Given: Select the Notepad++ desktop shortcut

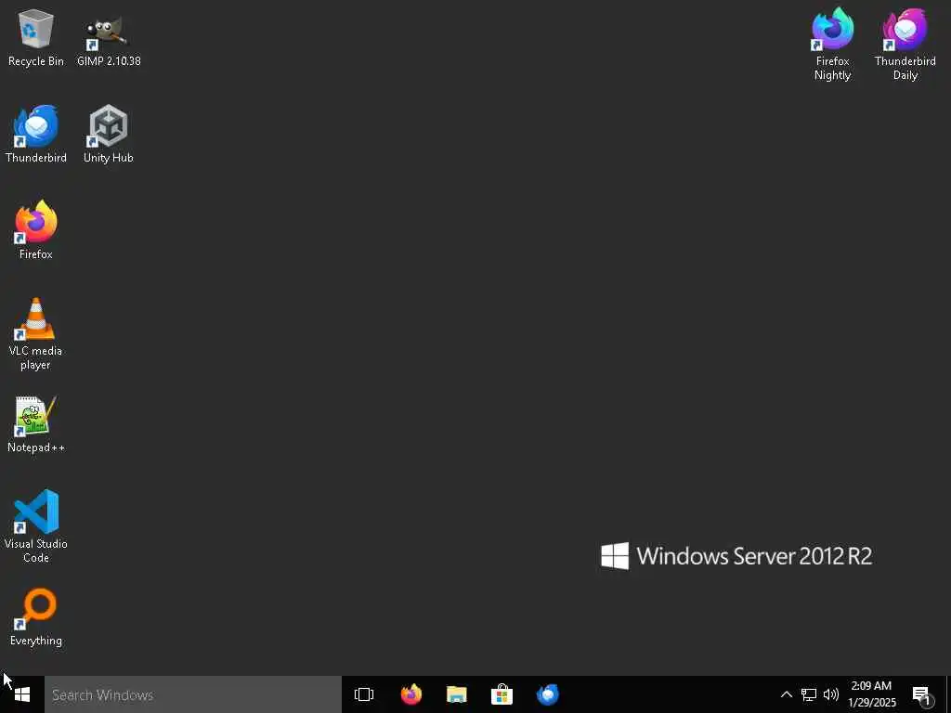Looking at the screenshot, I should pos(36,424).
